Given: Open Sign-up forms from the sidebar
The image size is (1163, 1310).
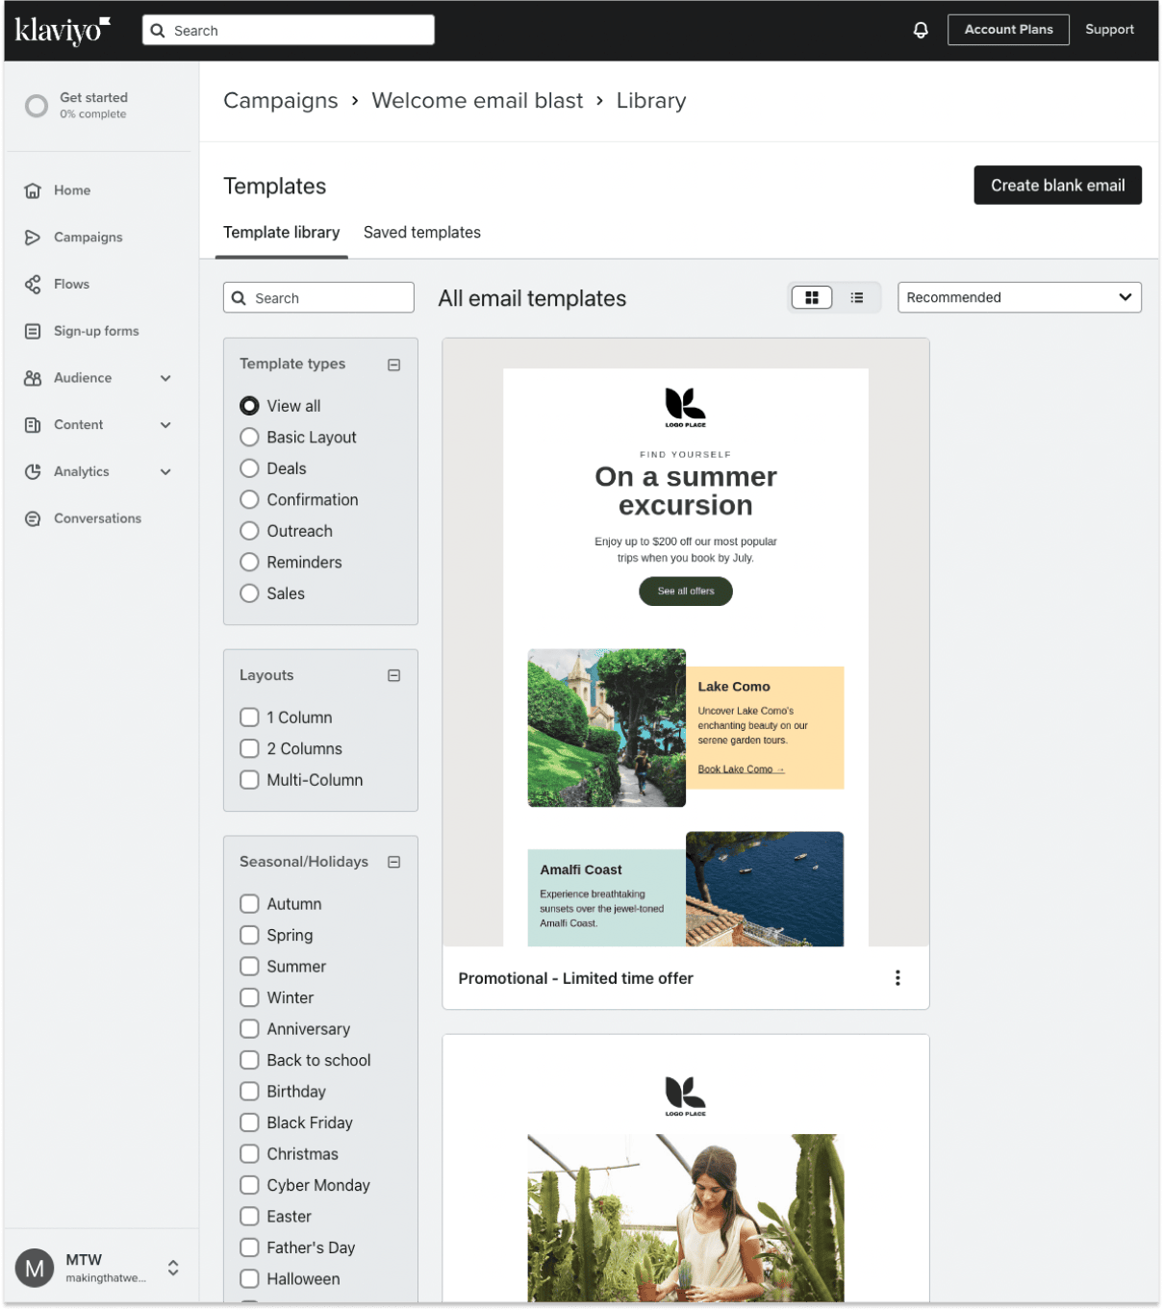Looking at the screenshot, I should (x=95, y=331).
